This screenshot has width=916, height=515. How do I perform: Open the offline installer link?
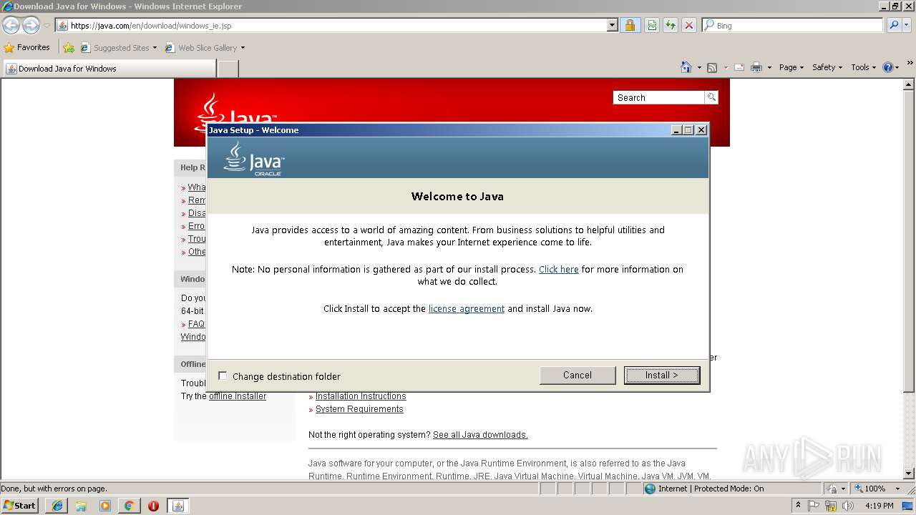(x=238, y=396)
